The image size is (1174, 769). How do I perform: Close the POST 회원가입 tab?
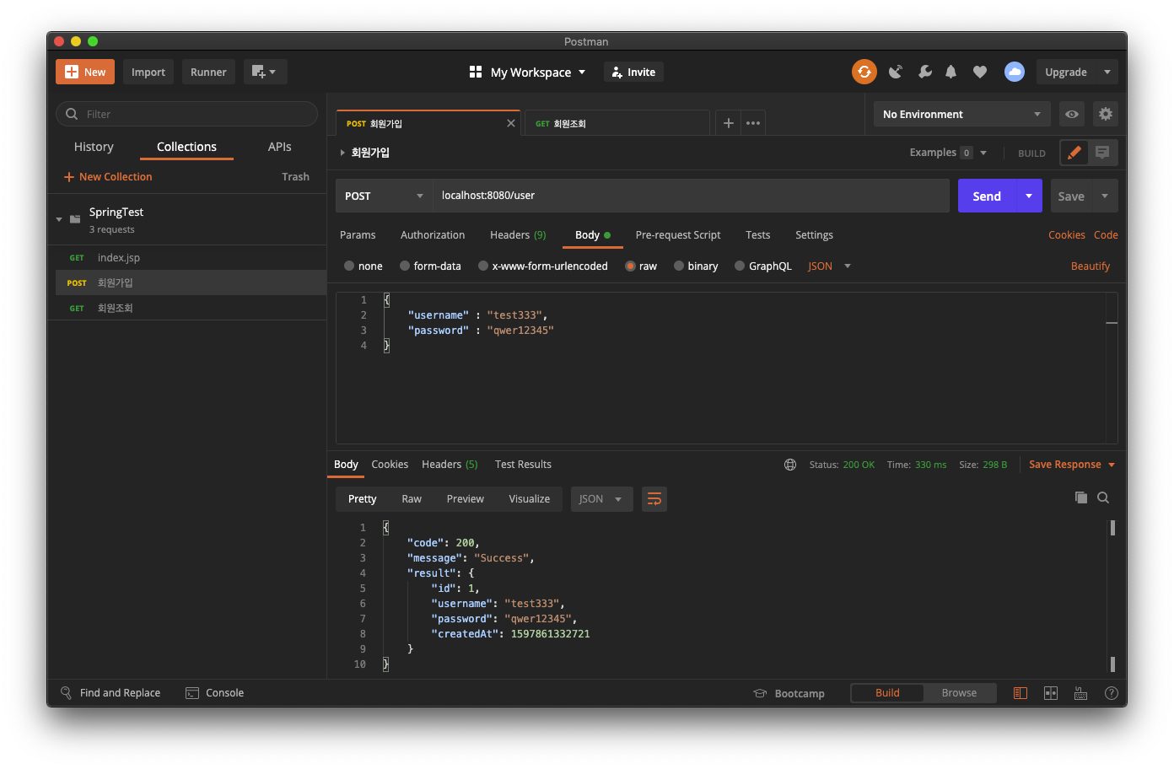(511, 123)
